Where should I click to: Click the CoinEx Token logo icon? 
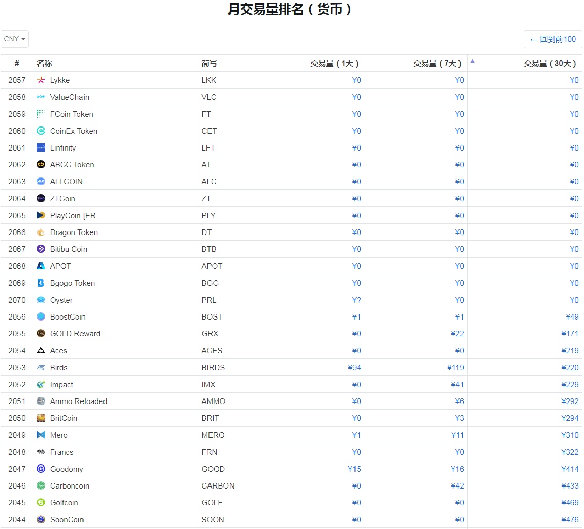pyautogui.click(x=41, y=131)
